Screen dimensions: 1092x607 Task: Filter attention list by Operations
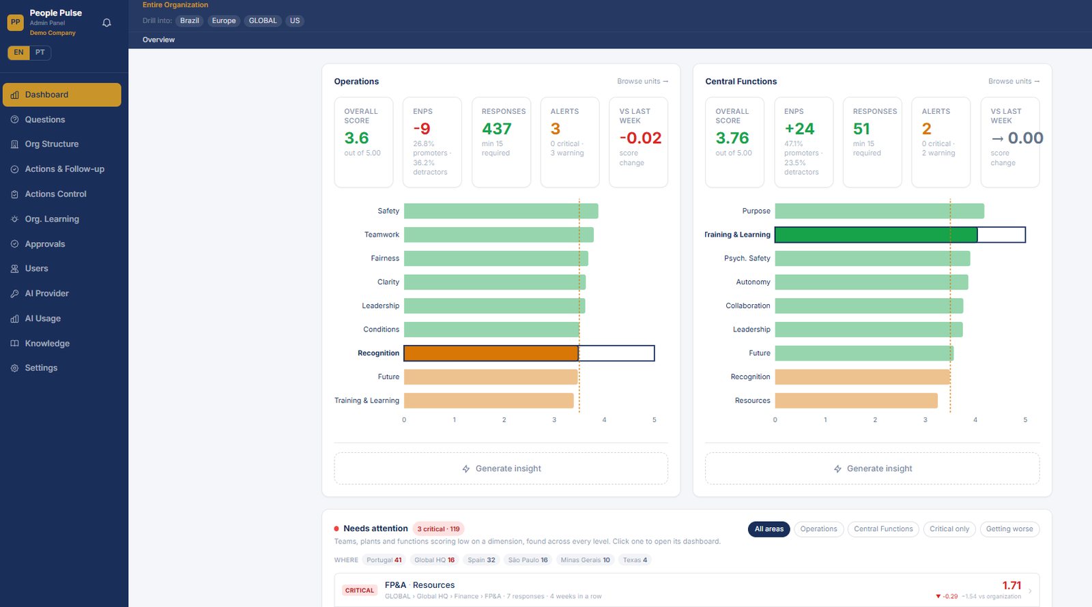(818, 529)
